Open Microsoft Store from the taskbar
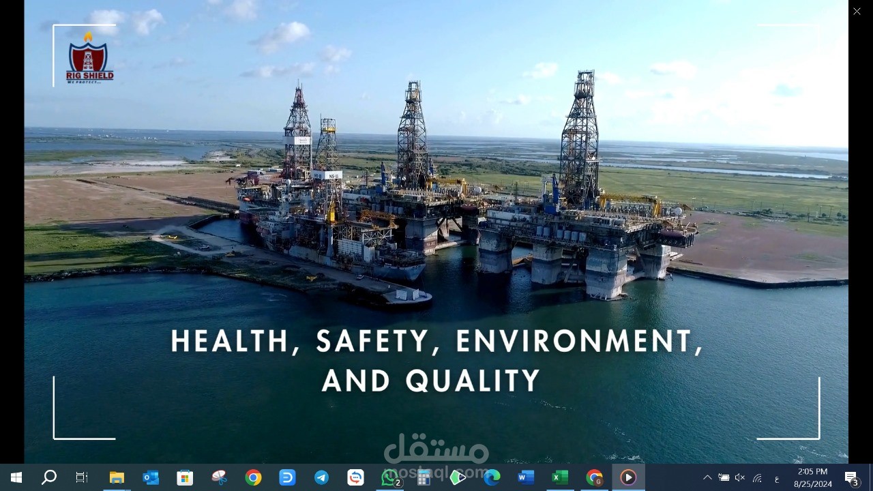This screenshot has height=491, width=873. tap(185, 477)
